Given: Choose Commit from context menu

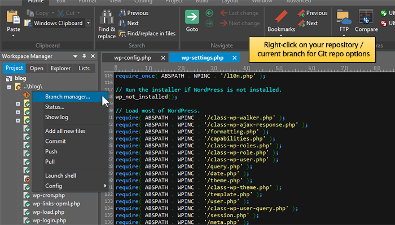Looking at the screenshot, I should (x=70, y=141).
